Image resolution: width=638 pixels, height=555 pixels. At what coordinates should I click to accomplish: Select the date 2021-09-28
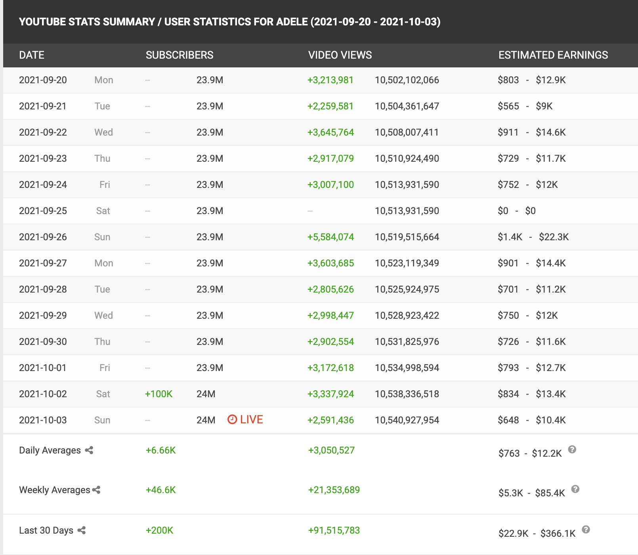tap(43, 289)
